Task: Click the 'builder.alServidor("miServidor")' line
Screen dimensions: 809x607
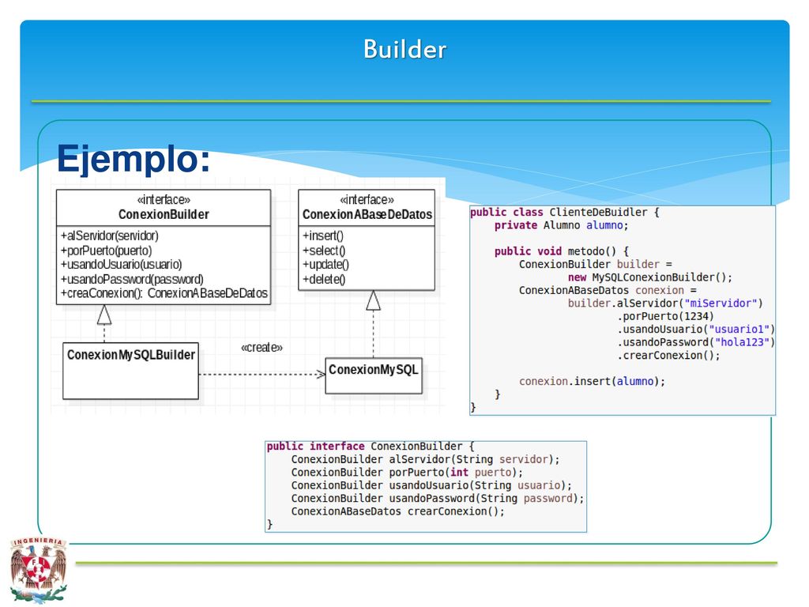Action: click(665, 303)
